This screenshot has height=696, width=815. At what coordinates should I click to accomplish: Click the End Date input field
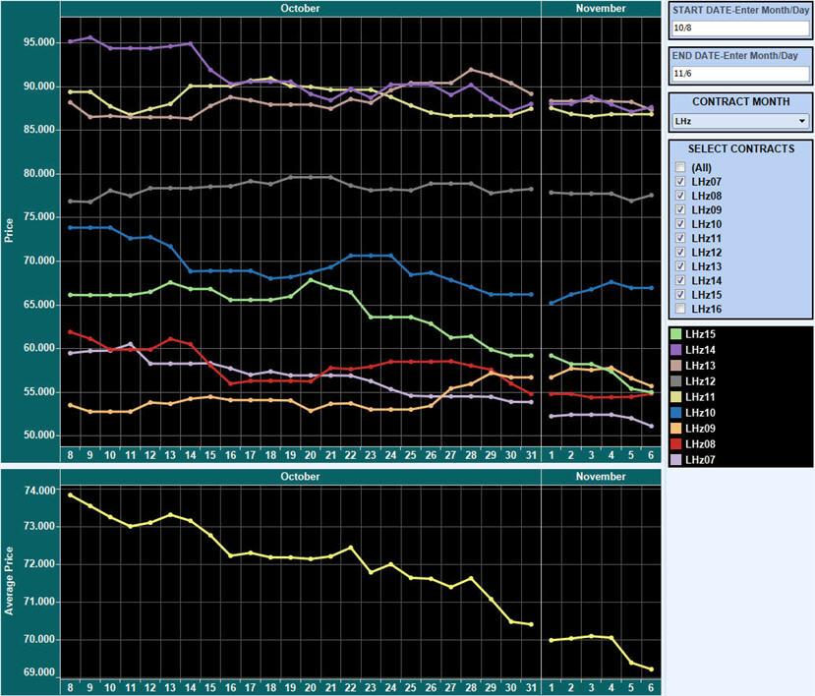click(740, 74)
